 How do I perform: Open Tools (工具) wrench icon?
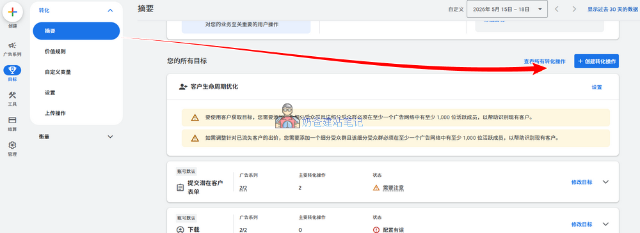pos(12,95)
